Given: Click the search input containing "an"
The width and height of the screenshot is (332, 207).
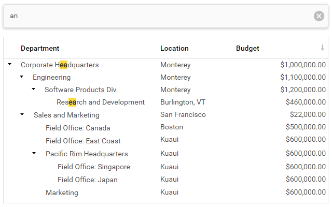Looking at the screenshot, I should click(x=156, y=16).
